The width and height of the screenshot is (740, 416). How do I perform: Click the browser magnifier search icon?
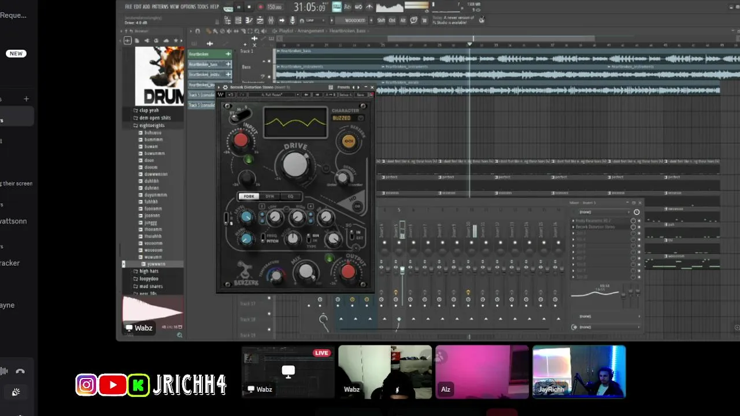[x=179, y=335]
